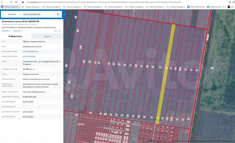This screenshot has width=235, height=143.
Task: Open the План ЗУ link
Action: tap(6, 31)
